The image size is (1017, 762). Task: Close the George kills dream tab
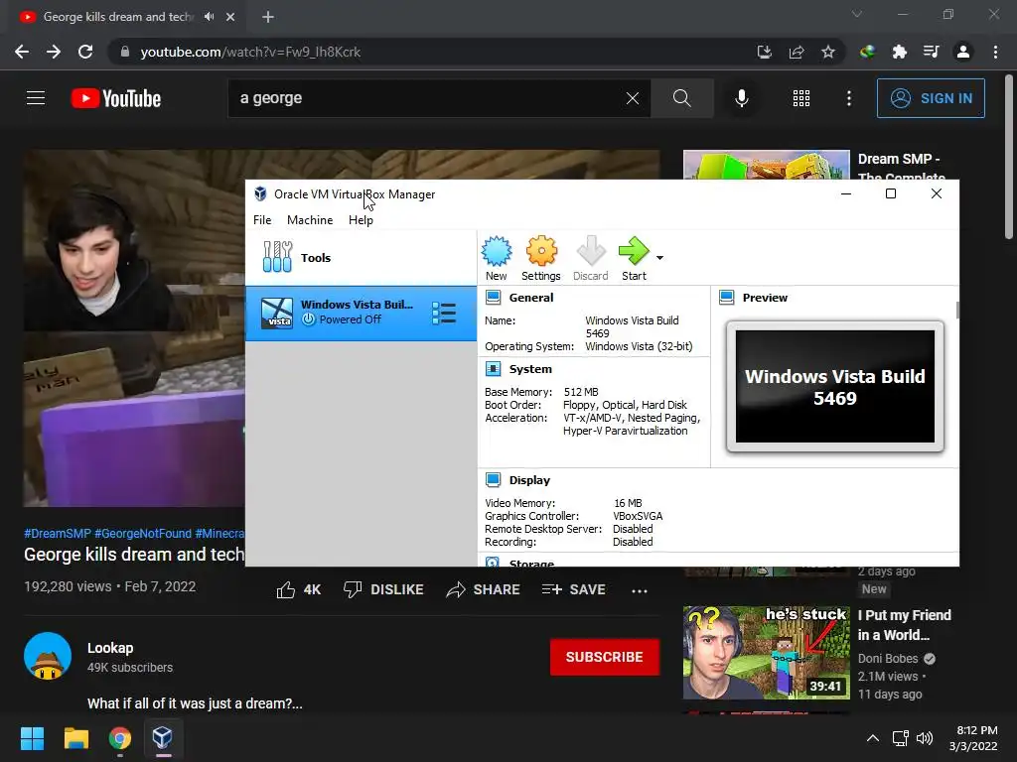point(230,17)
